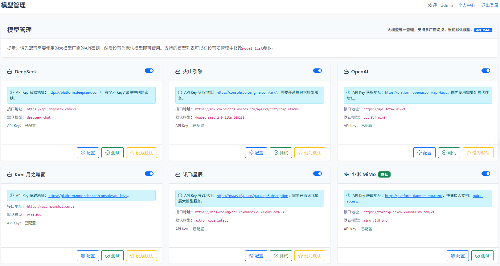Screen dimensions: 500x266
Task: Switch off the Kimi 月之暗面 toggle
Action: (149, 174)
